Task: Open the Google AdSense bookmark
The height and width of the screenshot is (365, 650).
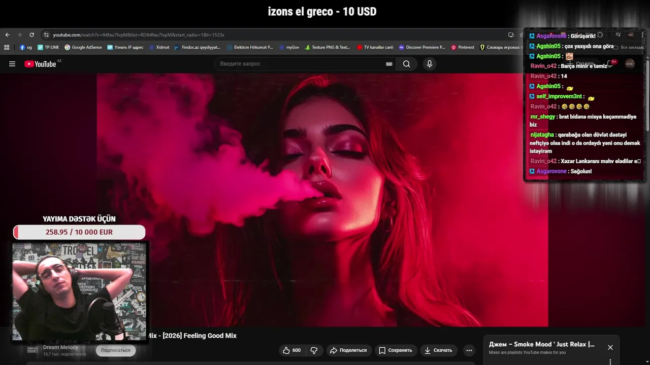Action: [x=83, y=47]
